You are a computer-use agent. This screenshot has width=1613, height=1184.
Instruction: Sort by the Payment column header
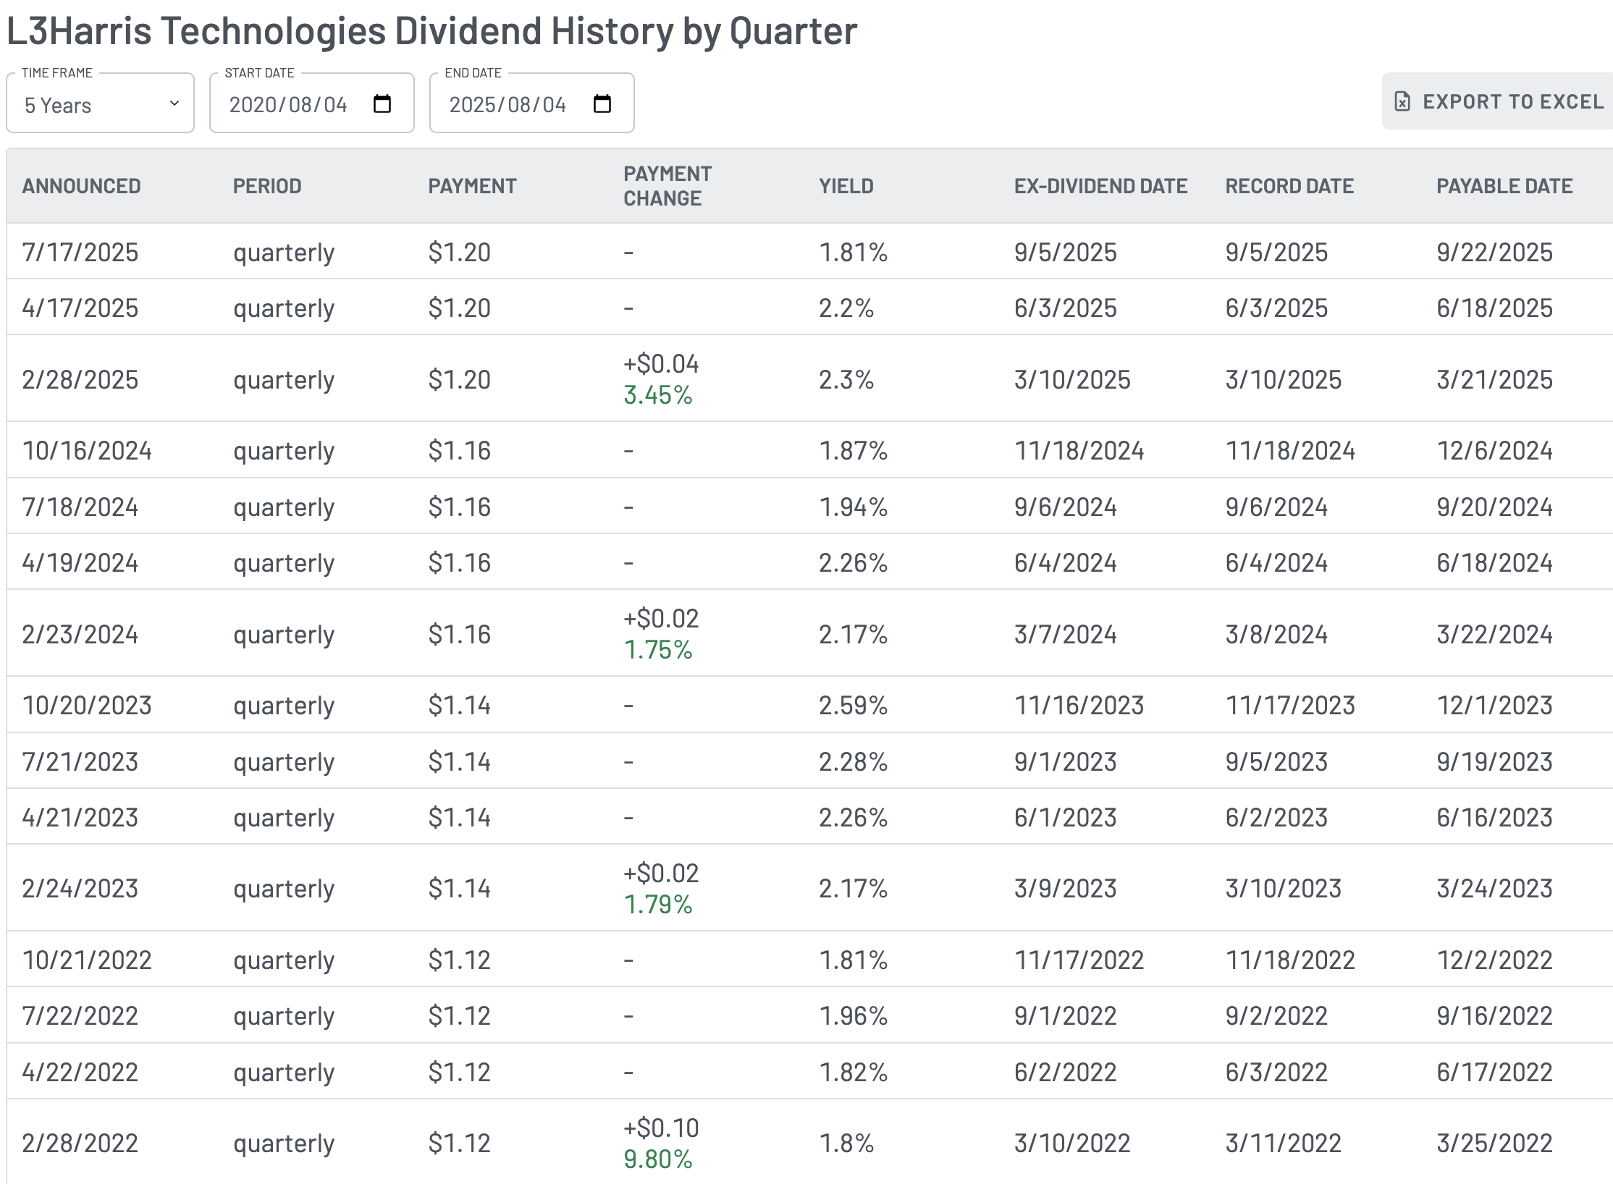coord(472,186)
